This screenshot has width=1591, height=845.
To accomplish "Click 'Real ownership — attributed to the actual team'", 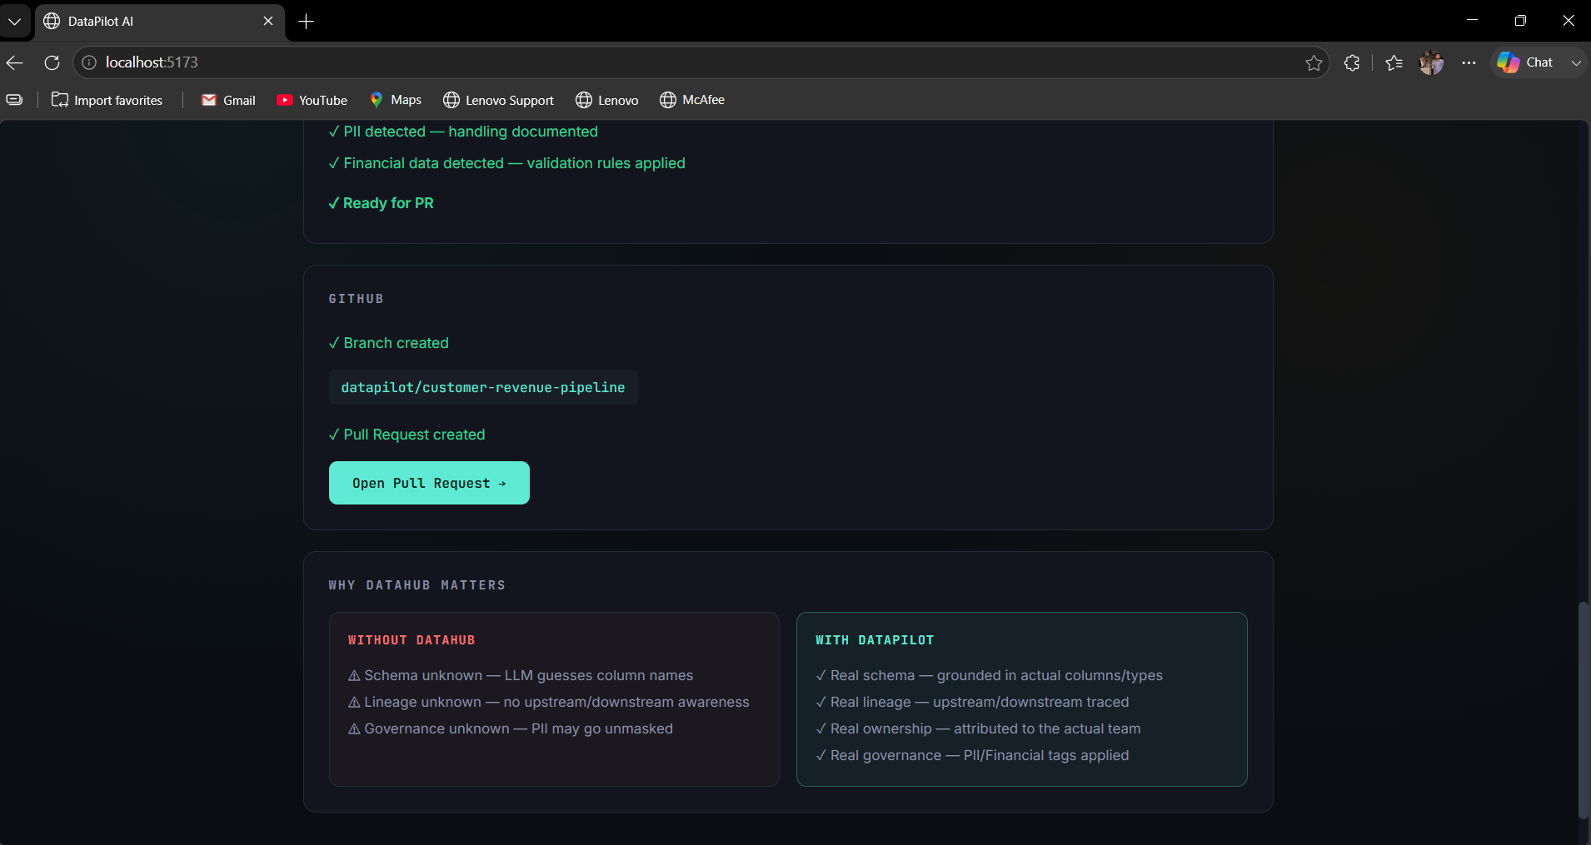I will click(978, 728).
